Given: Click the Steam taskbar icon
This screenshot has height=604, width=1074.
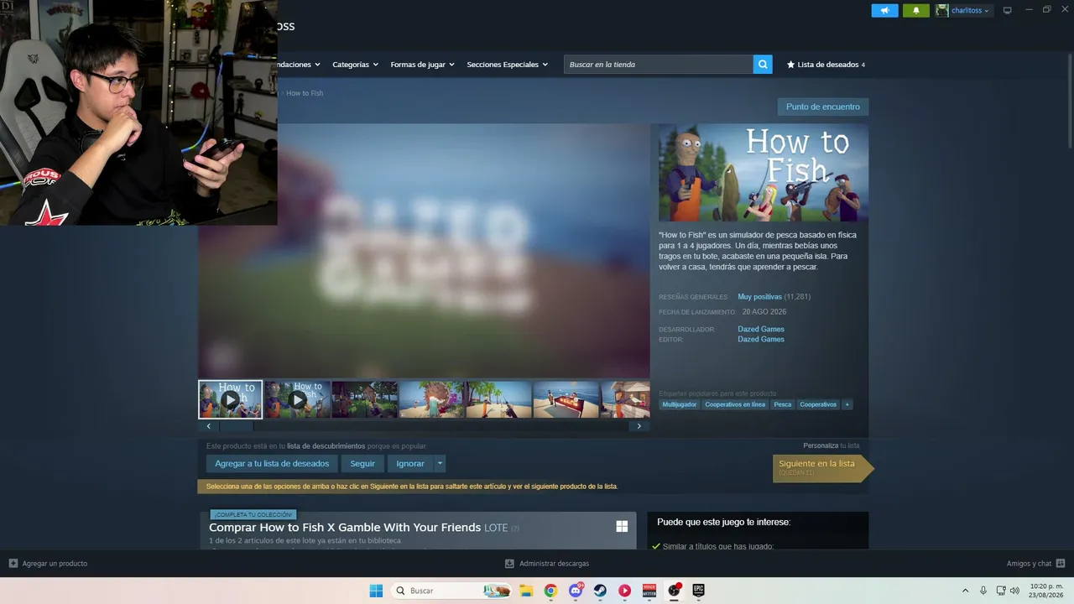Looking at the screenshot, I should tap(600, 591).
